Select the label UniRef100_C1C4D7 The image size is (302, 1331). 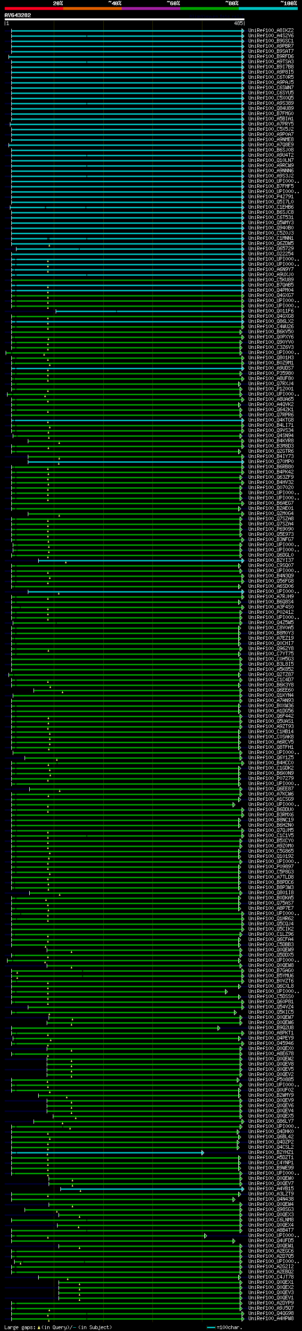(271, 680)
